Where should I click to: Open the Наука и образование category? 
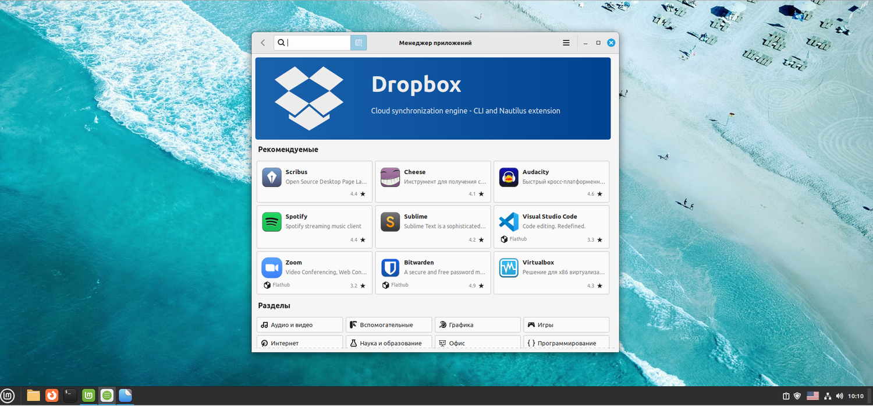pyautogui.click(x=389, y=343)
